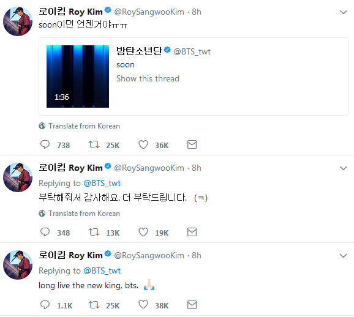Open Roy Kim's avatar on the first tweet
This screenshot has width=354, height=317.
(x=18, y=21)
